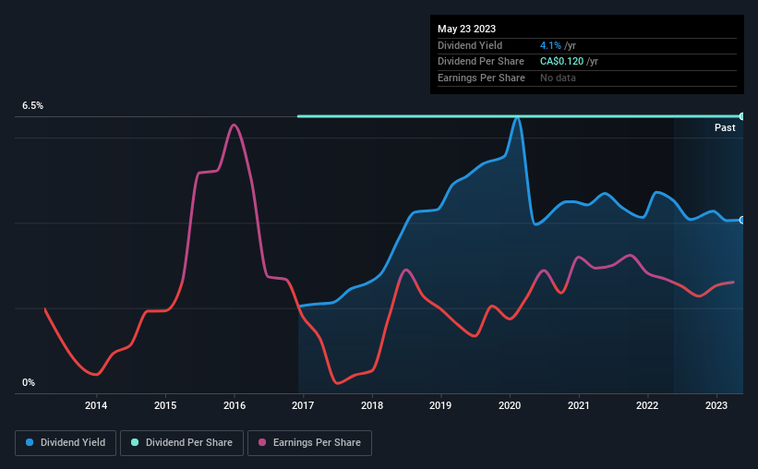Select the 2014 label on the x-axis

(96, 405)
